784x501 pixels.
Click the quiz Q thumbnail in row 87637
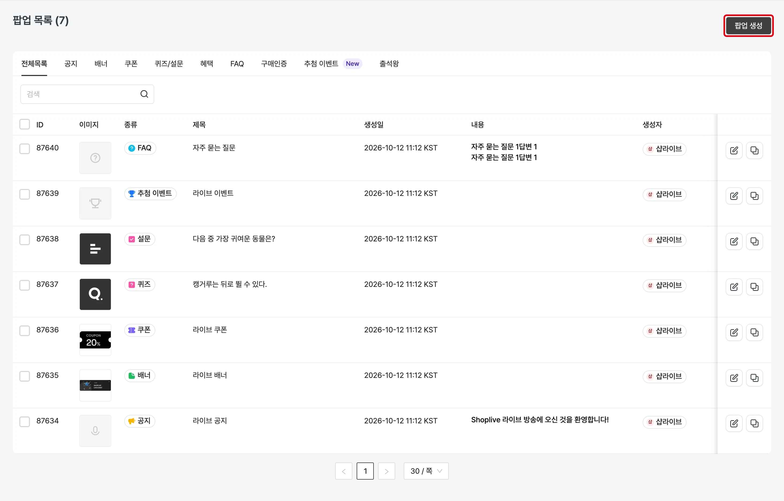(x=95, y=294)
